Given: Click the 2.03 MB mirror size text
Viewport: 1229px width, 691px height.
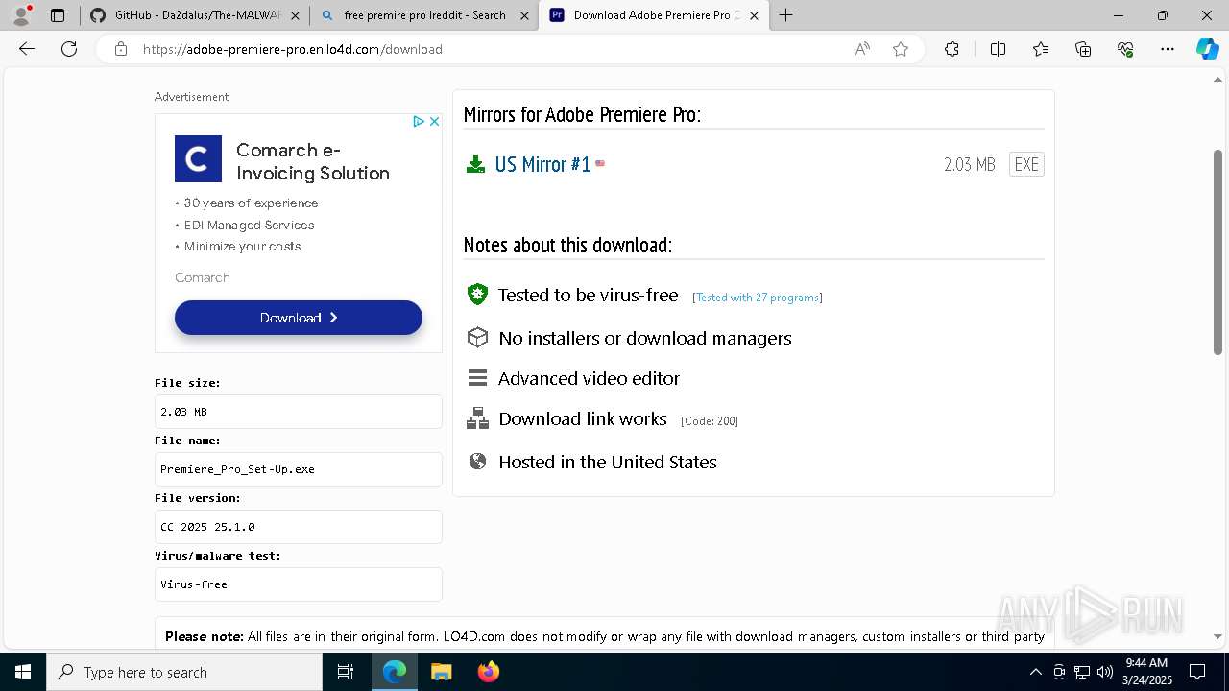Looking at the screenshot, I should (x=970, y=165).
